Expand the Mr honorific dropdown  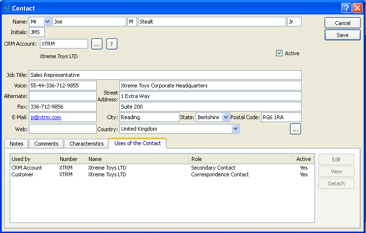47,22
